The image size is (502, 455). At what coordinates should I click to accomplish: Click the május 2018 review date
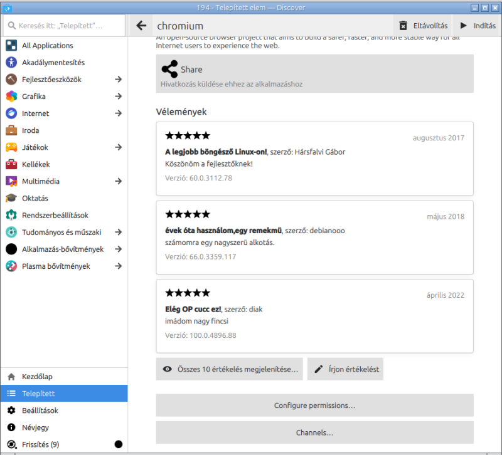[x=446, y=216]
